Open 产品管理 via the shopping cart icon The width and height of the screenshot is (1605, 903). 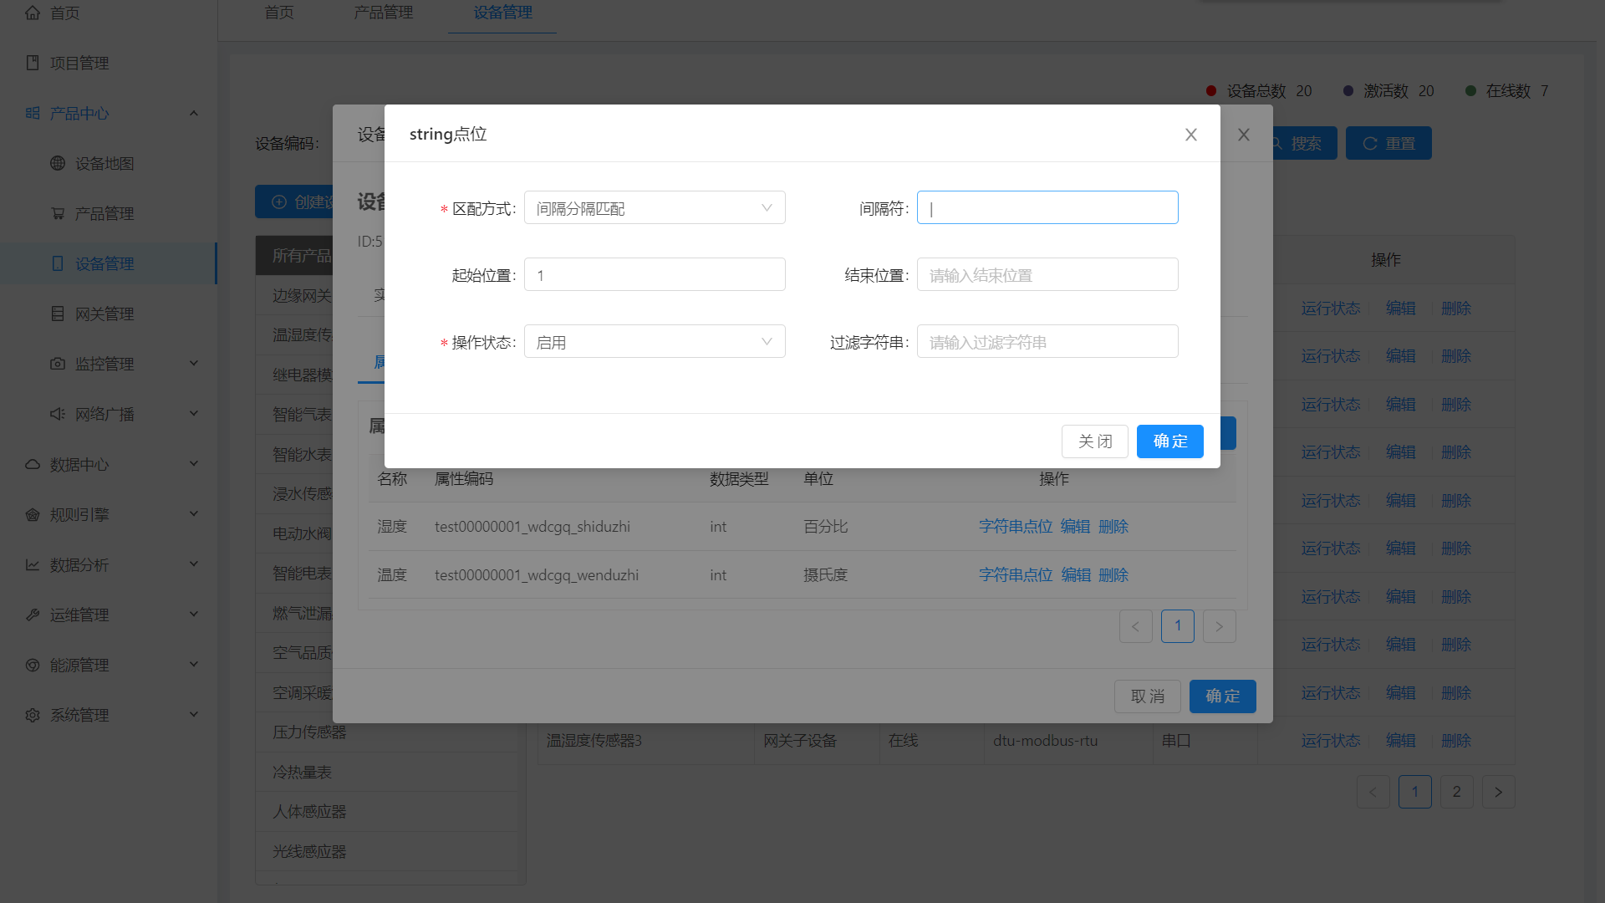click(x=57, y=213)
